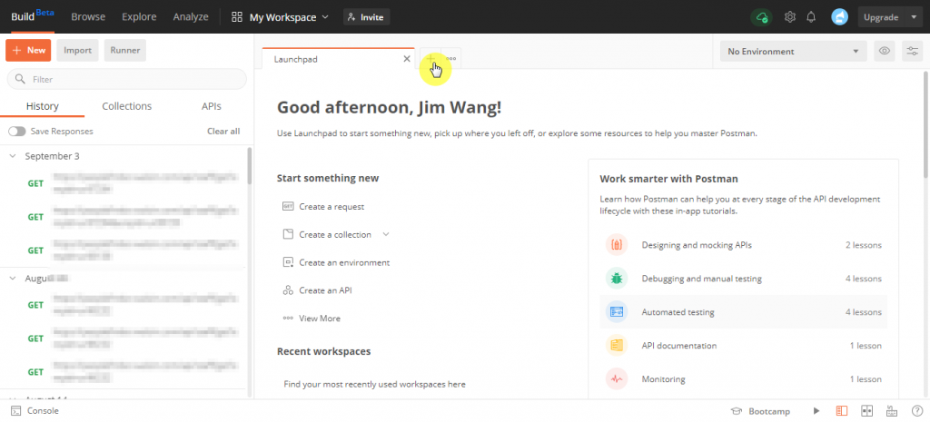The width and height of the screenshot is (930, 422).
Task: Check the cloud sync status icon
Action: coord(762,17)
